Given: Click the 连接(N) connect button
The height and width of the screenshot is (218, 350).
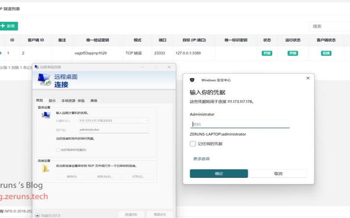Looking at the screenshot, I should click(x=131, y=215).
